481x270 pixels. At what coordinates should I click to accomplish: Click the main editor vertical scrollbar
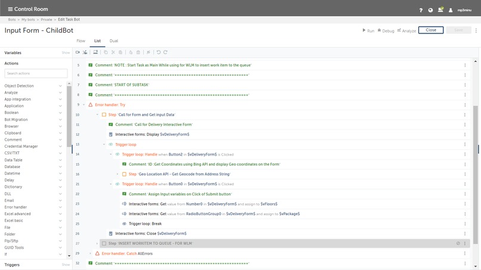[476, 175]
